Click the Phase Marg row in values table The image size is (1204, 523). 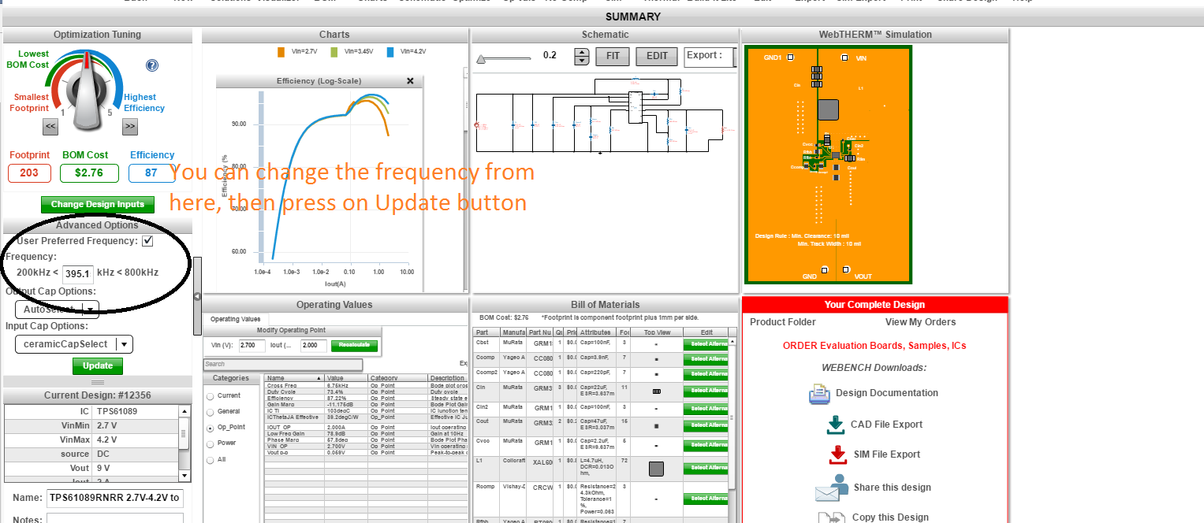(x=366, y=440)
